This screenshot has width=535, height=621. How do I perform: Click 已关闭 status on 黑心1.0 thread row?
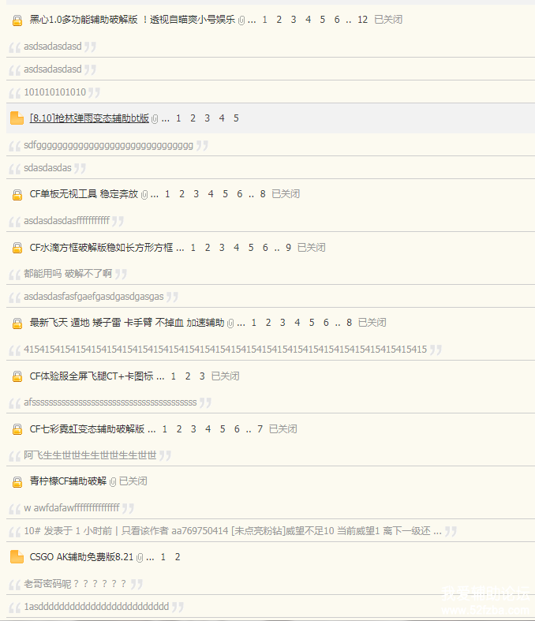click(x=388, y=20)
